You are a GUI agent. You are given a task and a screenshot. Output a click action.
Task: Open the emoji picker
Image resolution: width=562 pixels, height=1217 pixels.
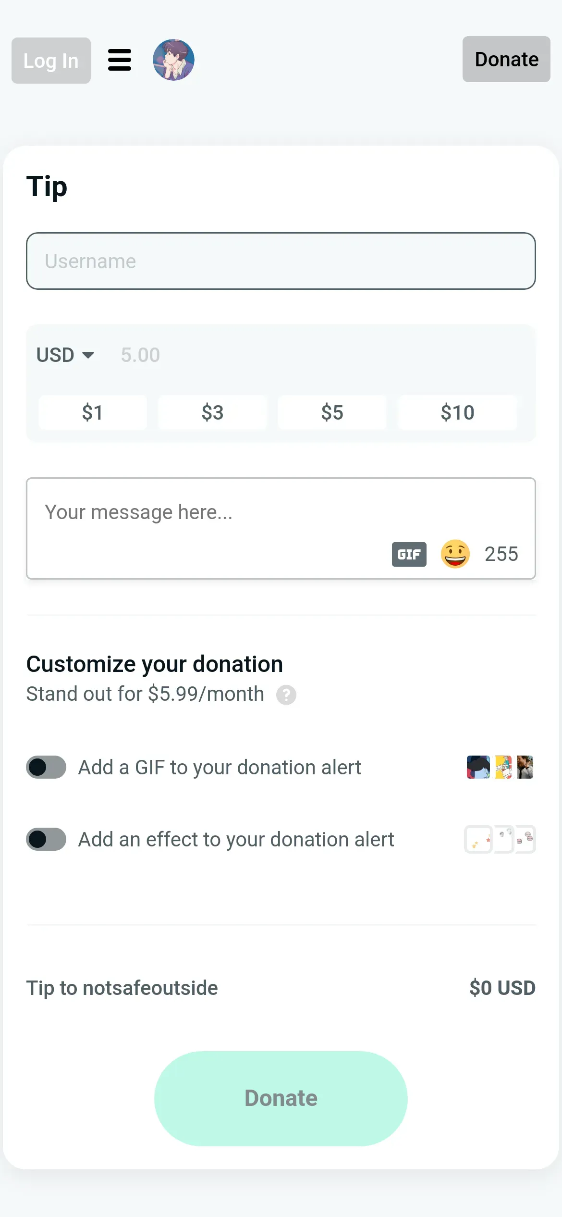pyautogui.click(x=455, y=554)
